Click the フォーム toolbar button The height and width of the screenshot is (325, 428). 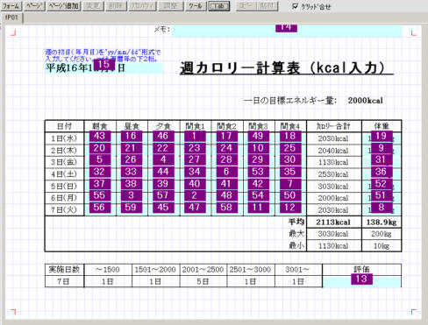11,6
